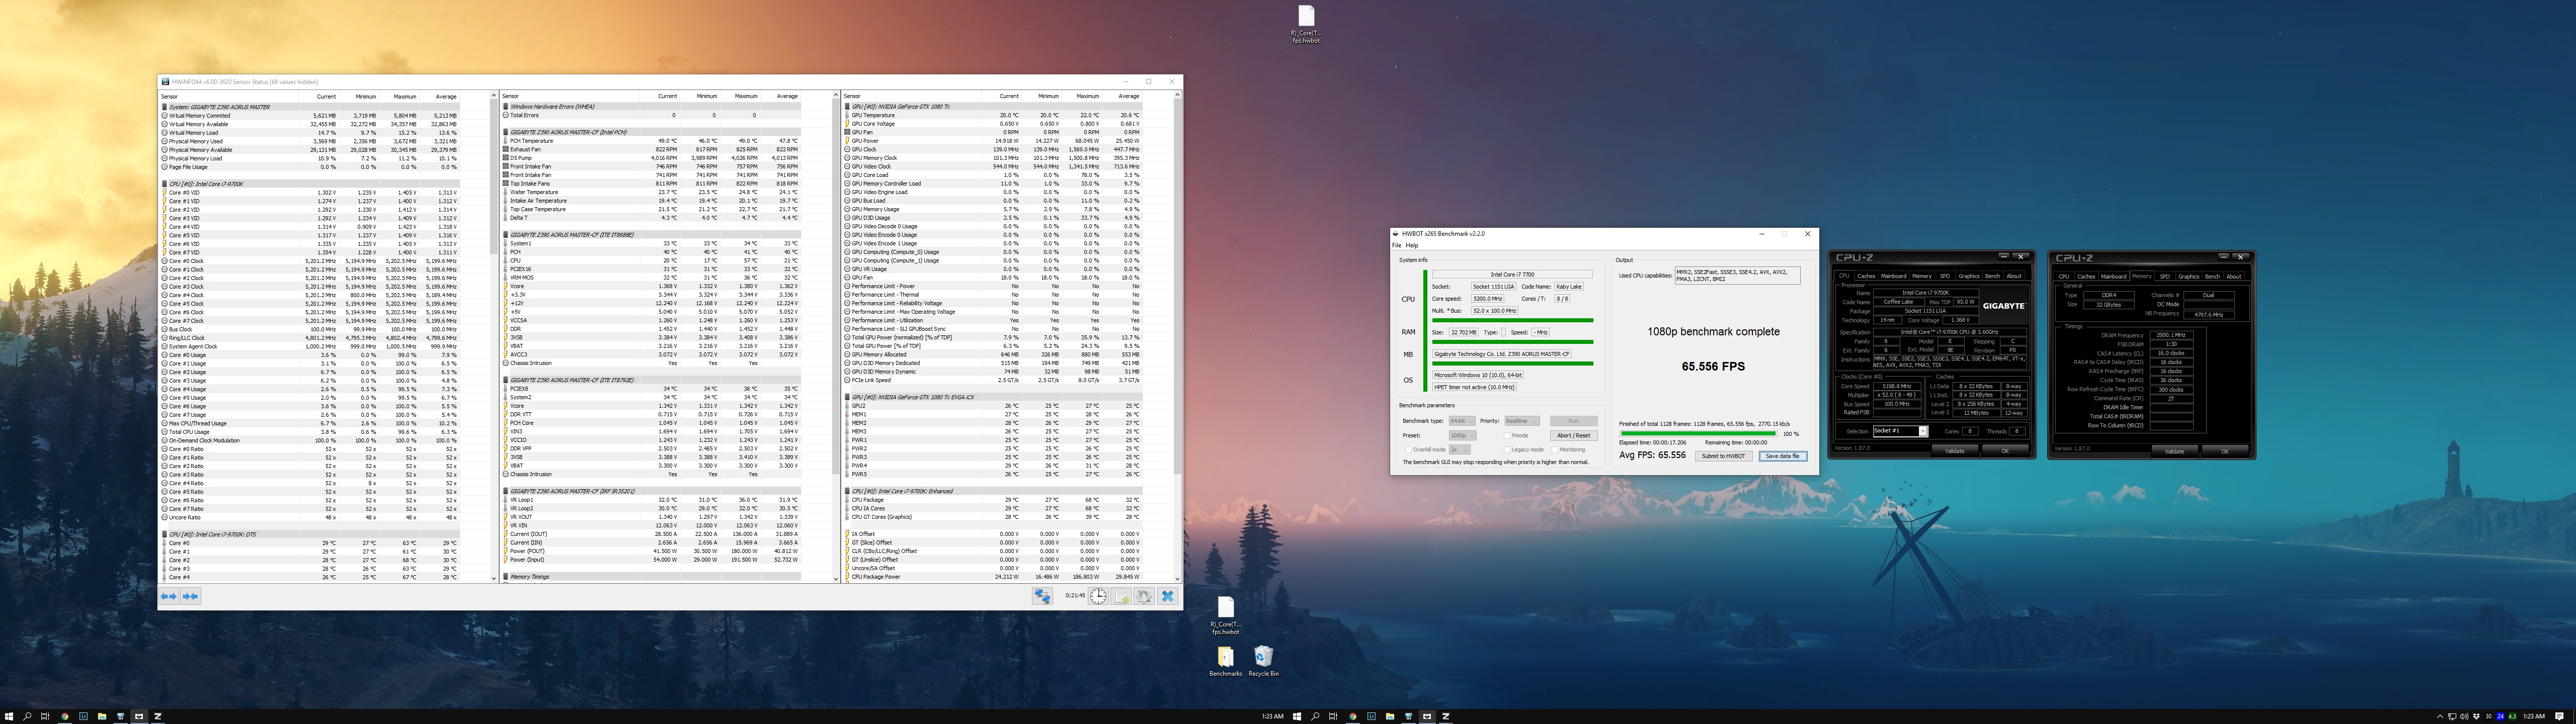Open the Socket #1 selection dropdown in CPU-Z
Screen dimensions: 2576x724
pos(1901,431)
